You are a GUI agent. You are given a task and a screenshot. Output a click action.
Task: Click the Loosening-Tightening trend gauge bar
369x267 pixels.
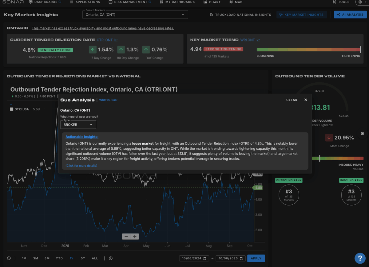coord(308,49)
